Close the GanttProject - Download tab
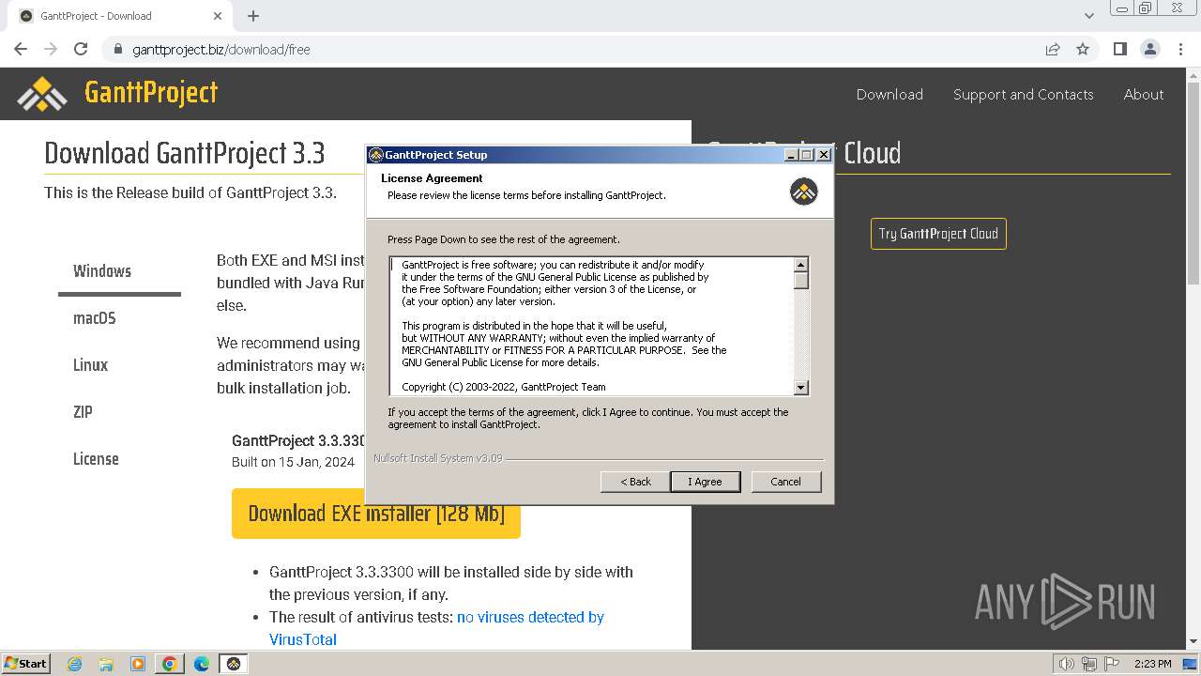 click(218, 16)
